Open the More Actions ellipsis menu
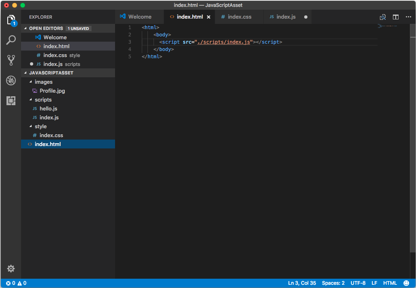 (x=408, y=17)
